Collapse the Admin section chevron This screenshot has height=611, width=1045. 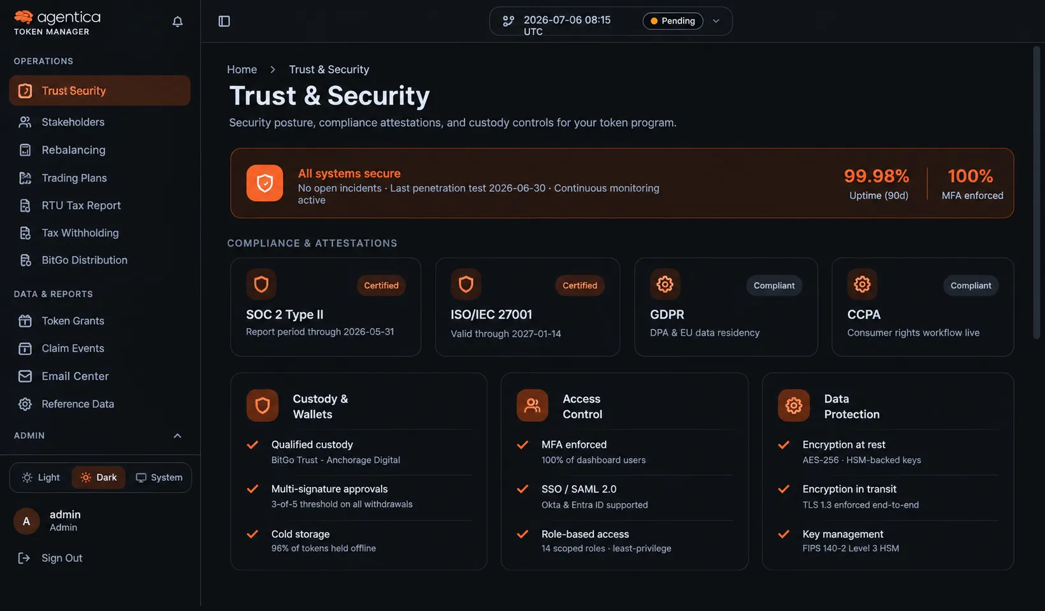tap(178, 436)
